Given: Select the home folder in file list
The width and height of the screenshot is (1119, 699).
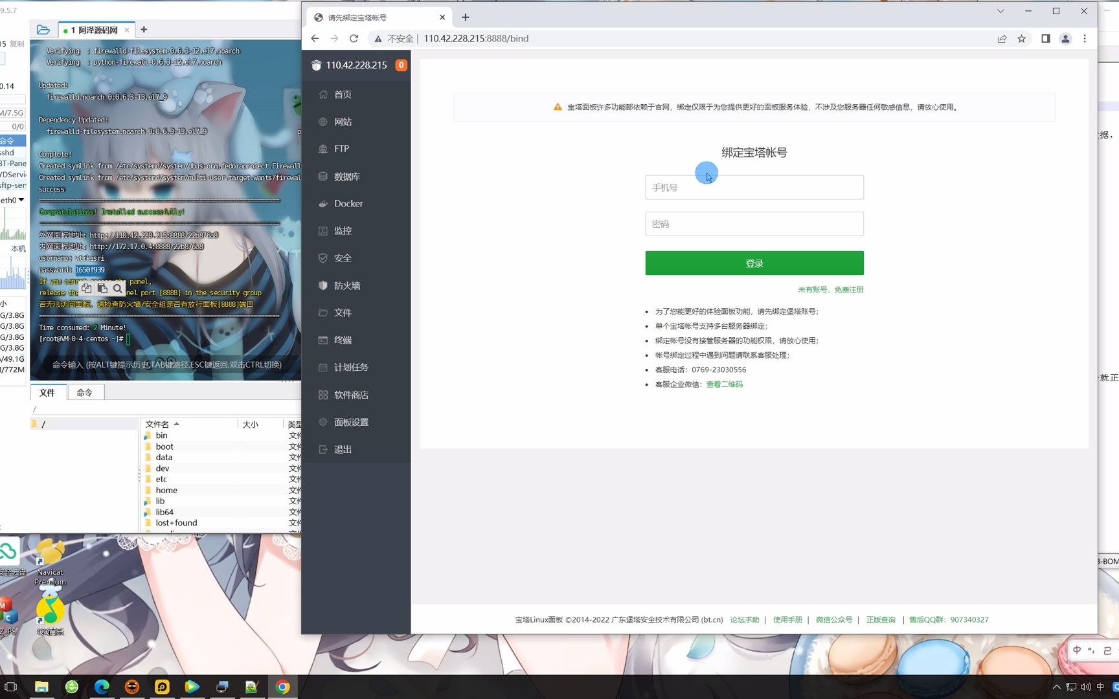Looking at the screenshot, I should click(166, 491).
